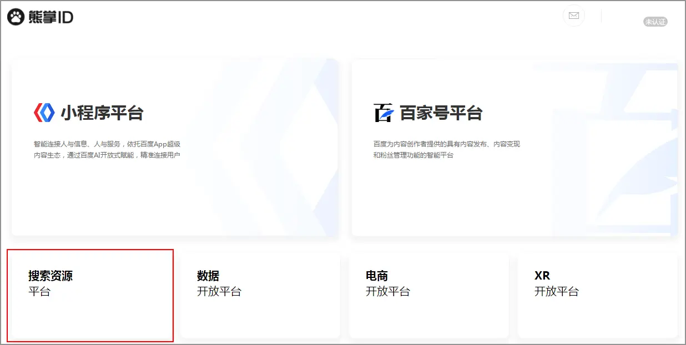The image size is (686, 345).
Task: Click the 百家号平台 feather logo icon
Action: coord(384,113)
